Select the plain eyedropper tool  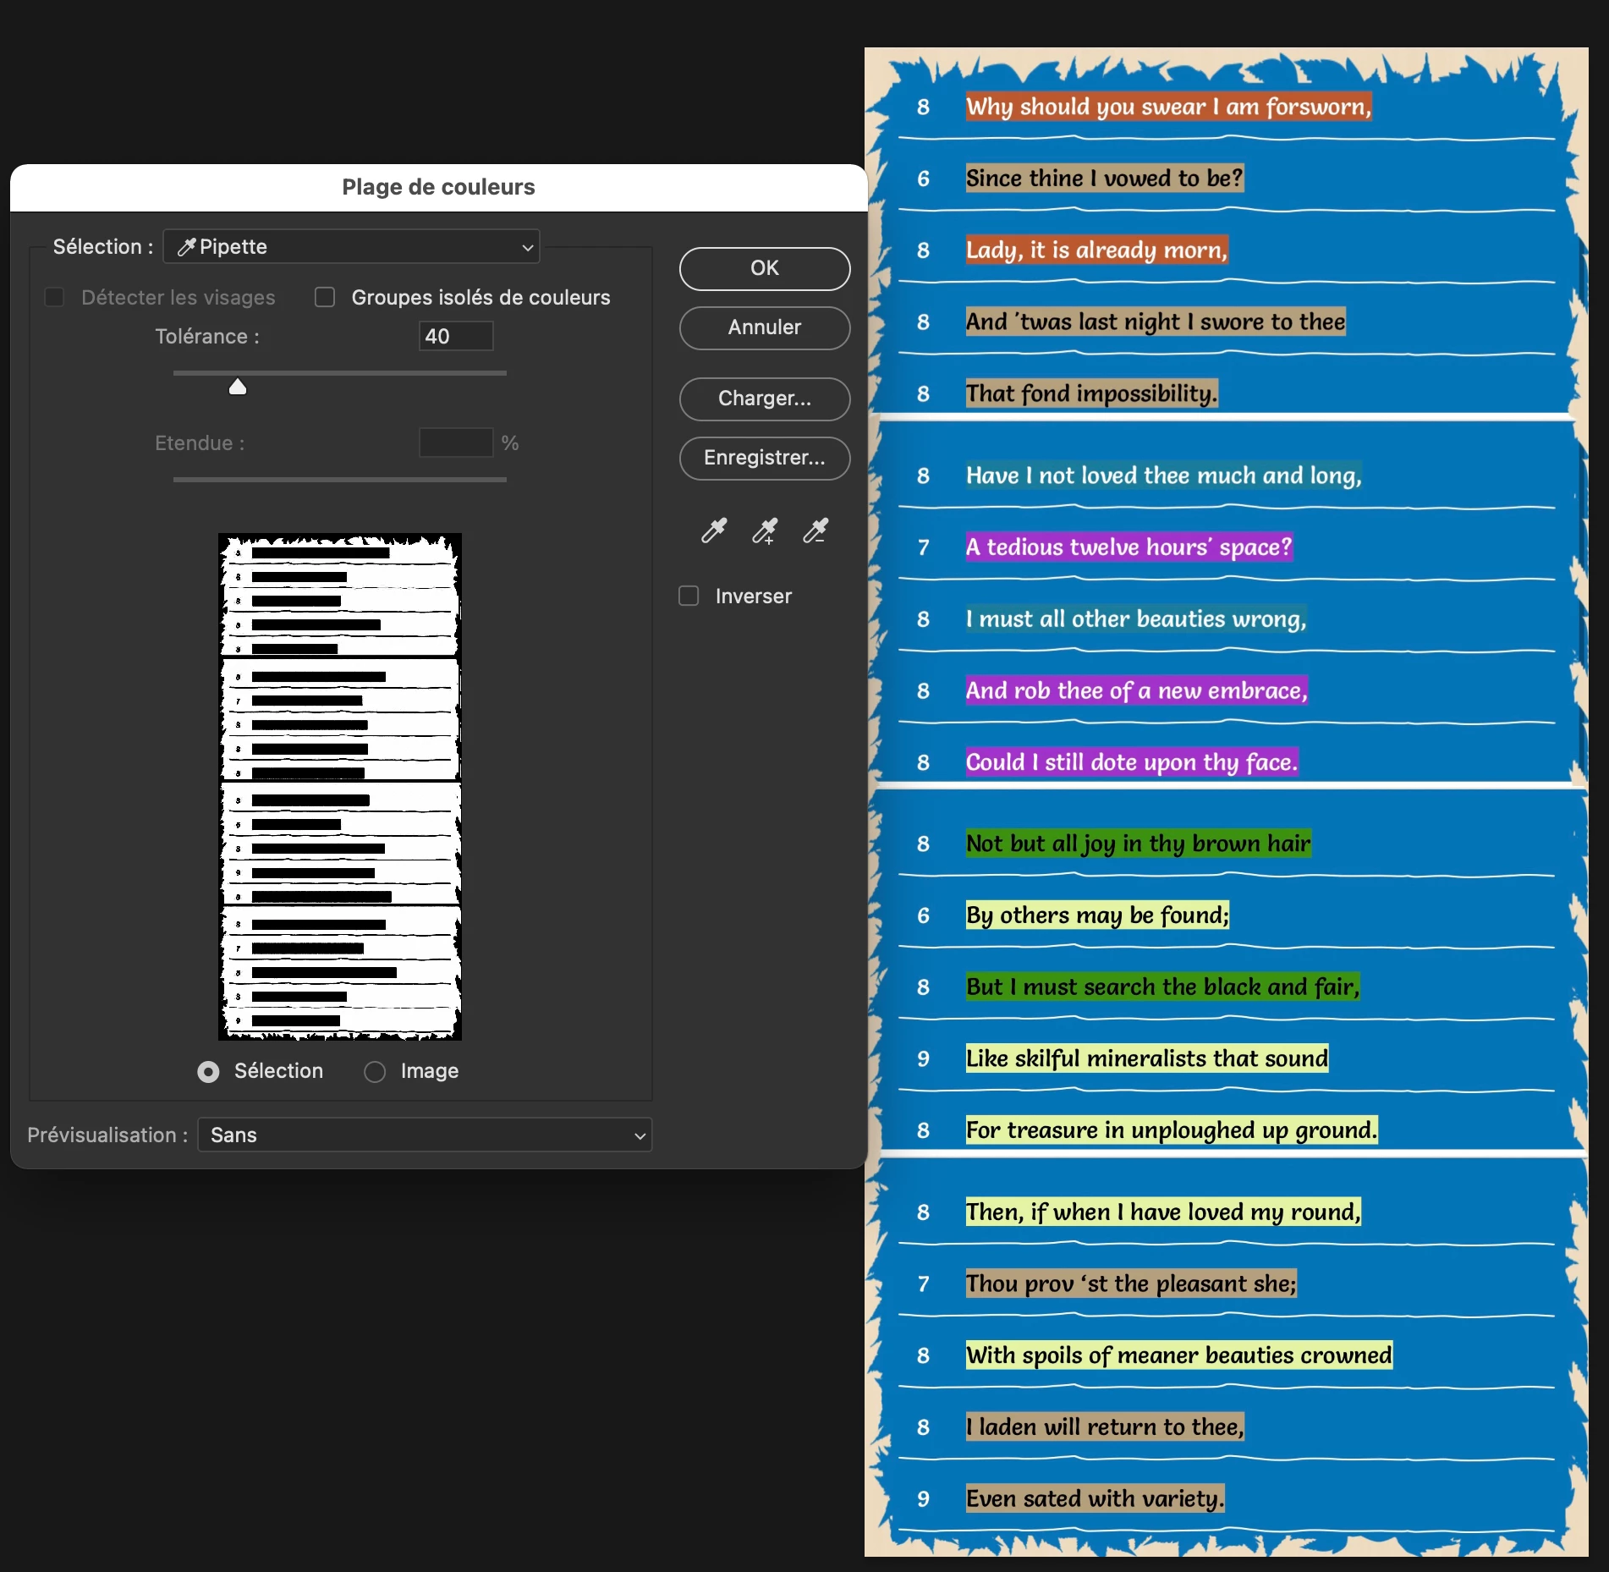714,530
